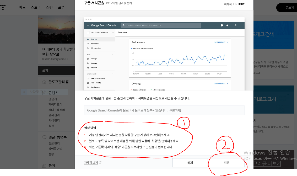Open the 통계 section in the sidebar
297x176 pixels.
[52, 166]
